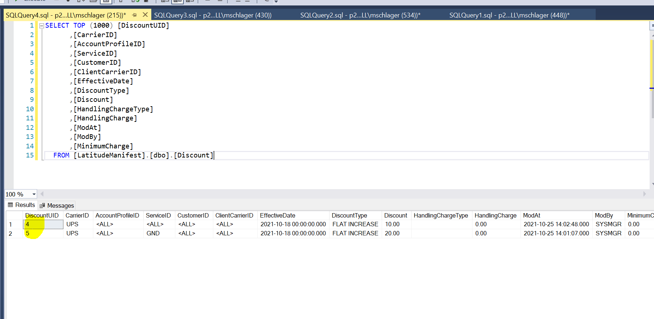
Task: Close the SQLQuery4.sql query tab
Action: [x=145, y=15]
